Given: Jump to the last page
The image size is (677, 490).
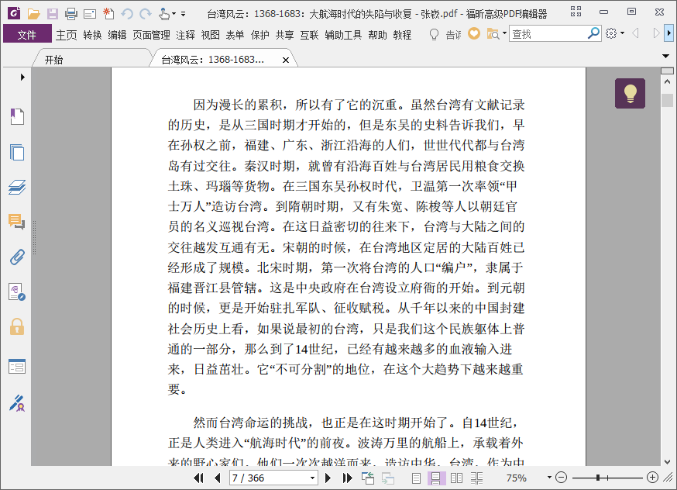Looking at the screenshot, I should tap(347, 478).
